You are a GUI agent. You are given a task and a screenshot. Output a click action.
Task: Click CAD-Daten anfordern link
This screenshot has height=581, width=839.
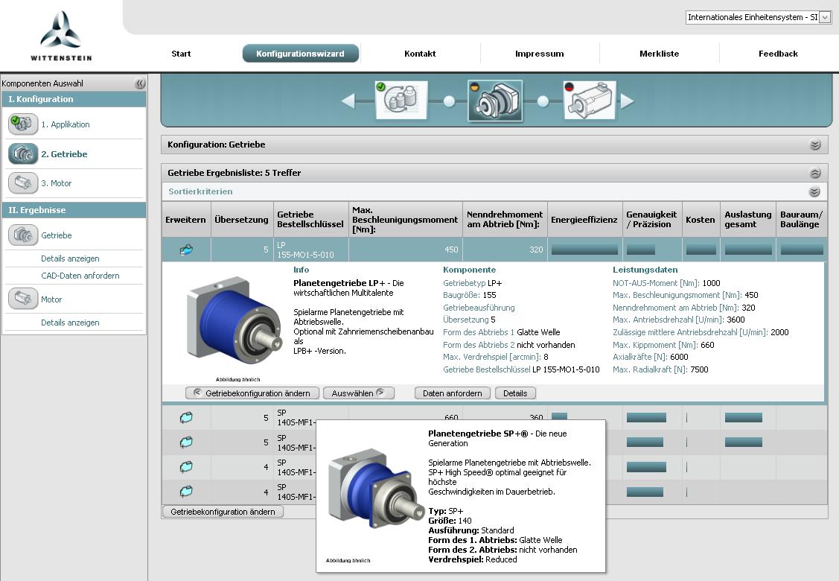80,276
